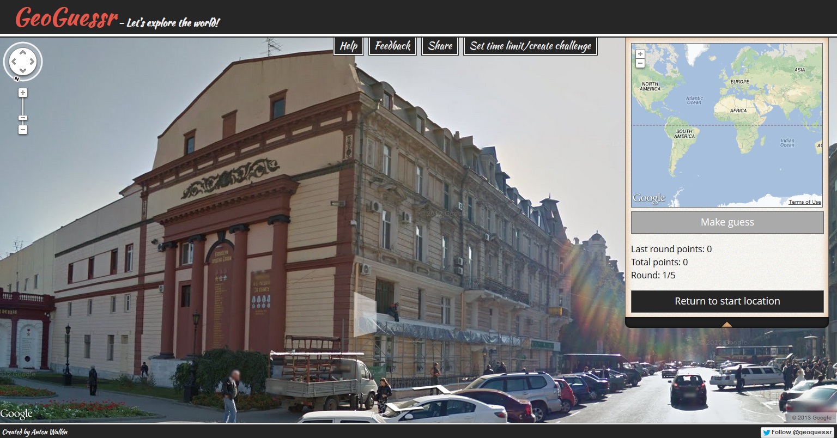
Task: Collapse the guess panel using orange arrow
Action: tap(726, 325)
